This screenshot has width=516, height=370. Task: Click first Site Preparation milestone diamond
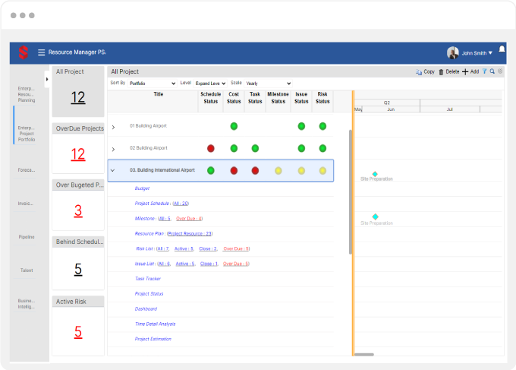[x=375, y=174]
